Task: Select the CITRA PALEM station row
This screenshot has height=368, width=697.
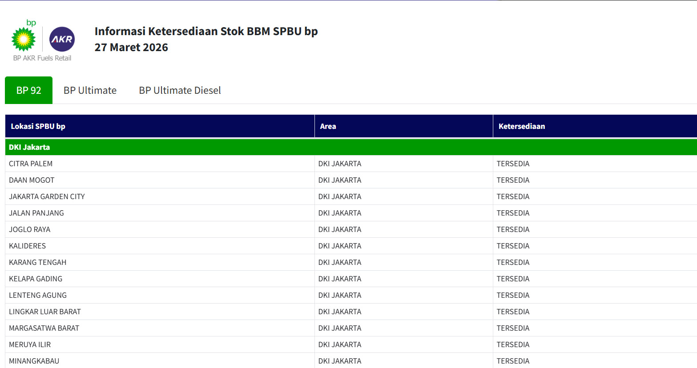Action: [31, 164]
